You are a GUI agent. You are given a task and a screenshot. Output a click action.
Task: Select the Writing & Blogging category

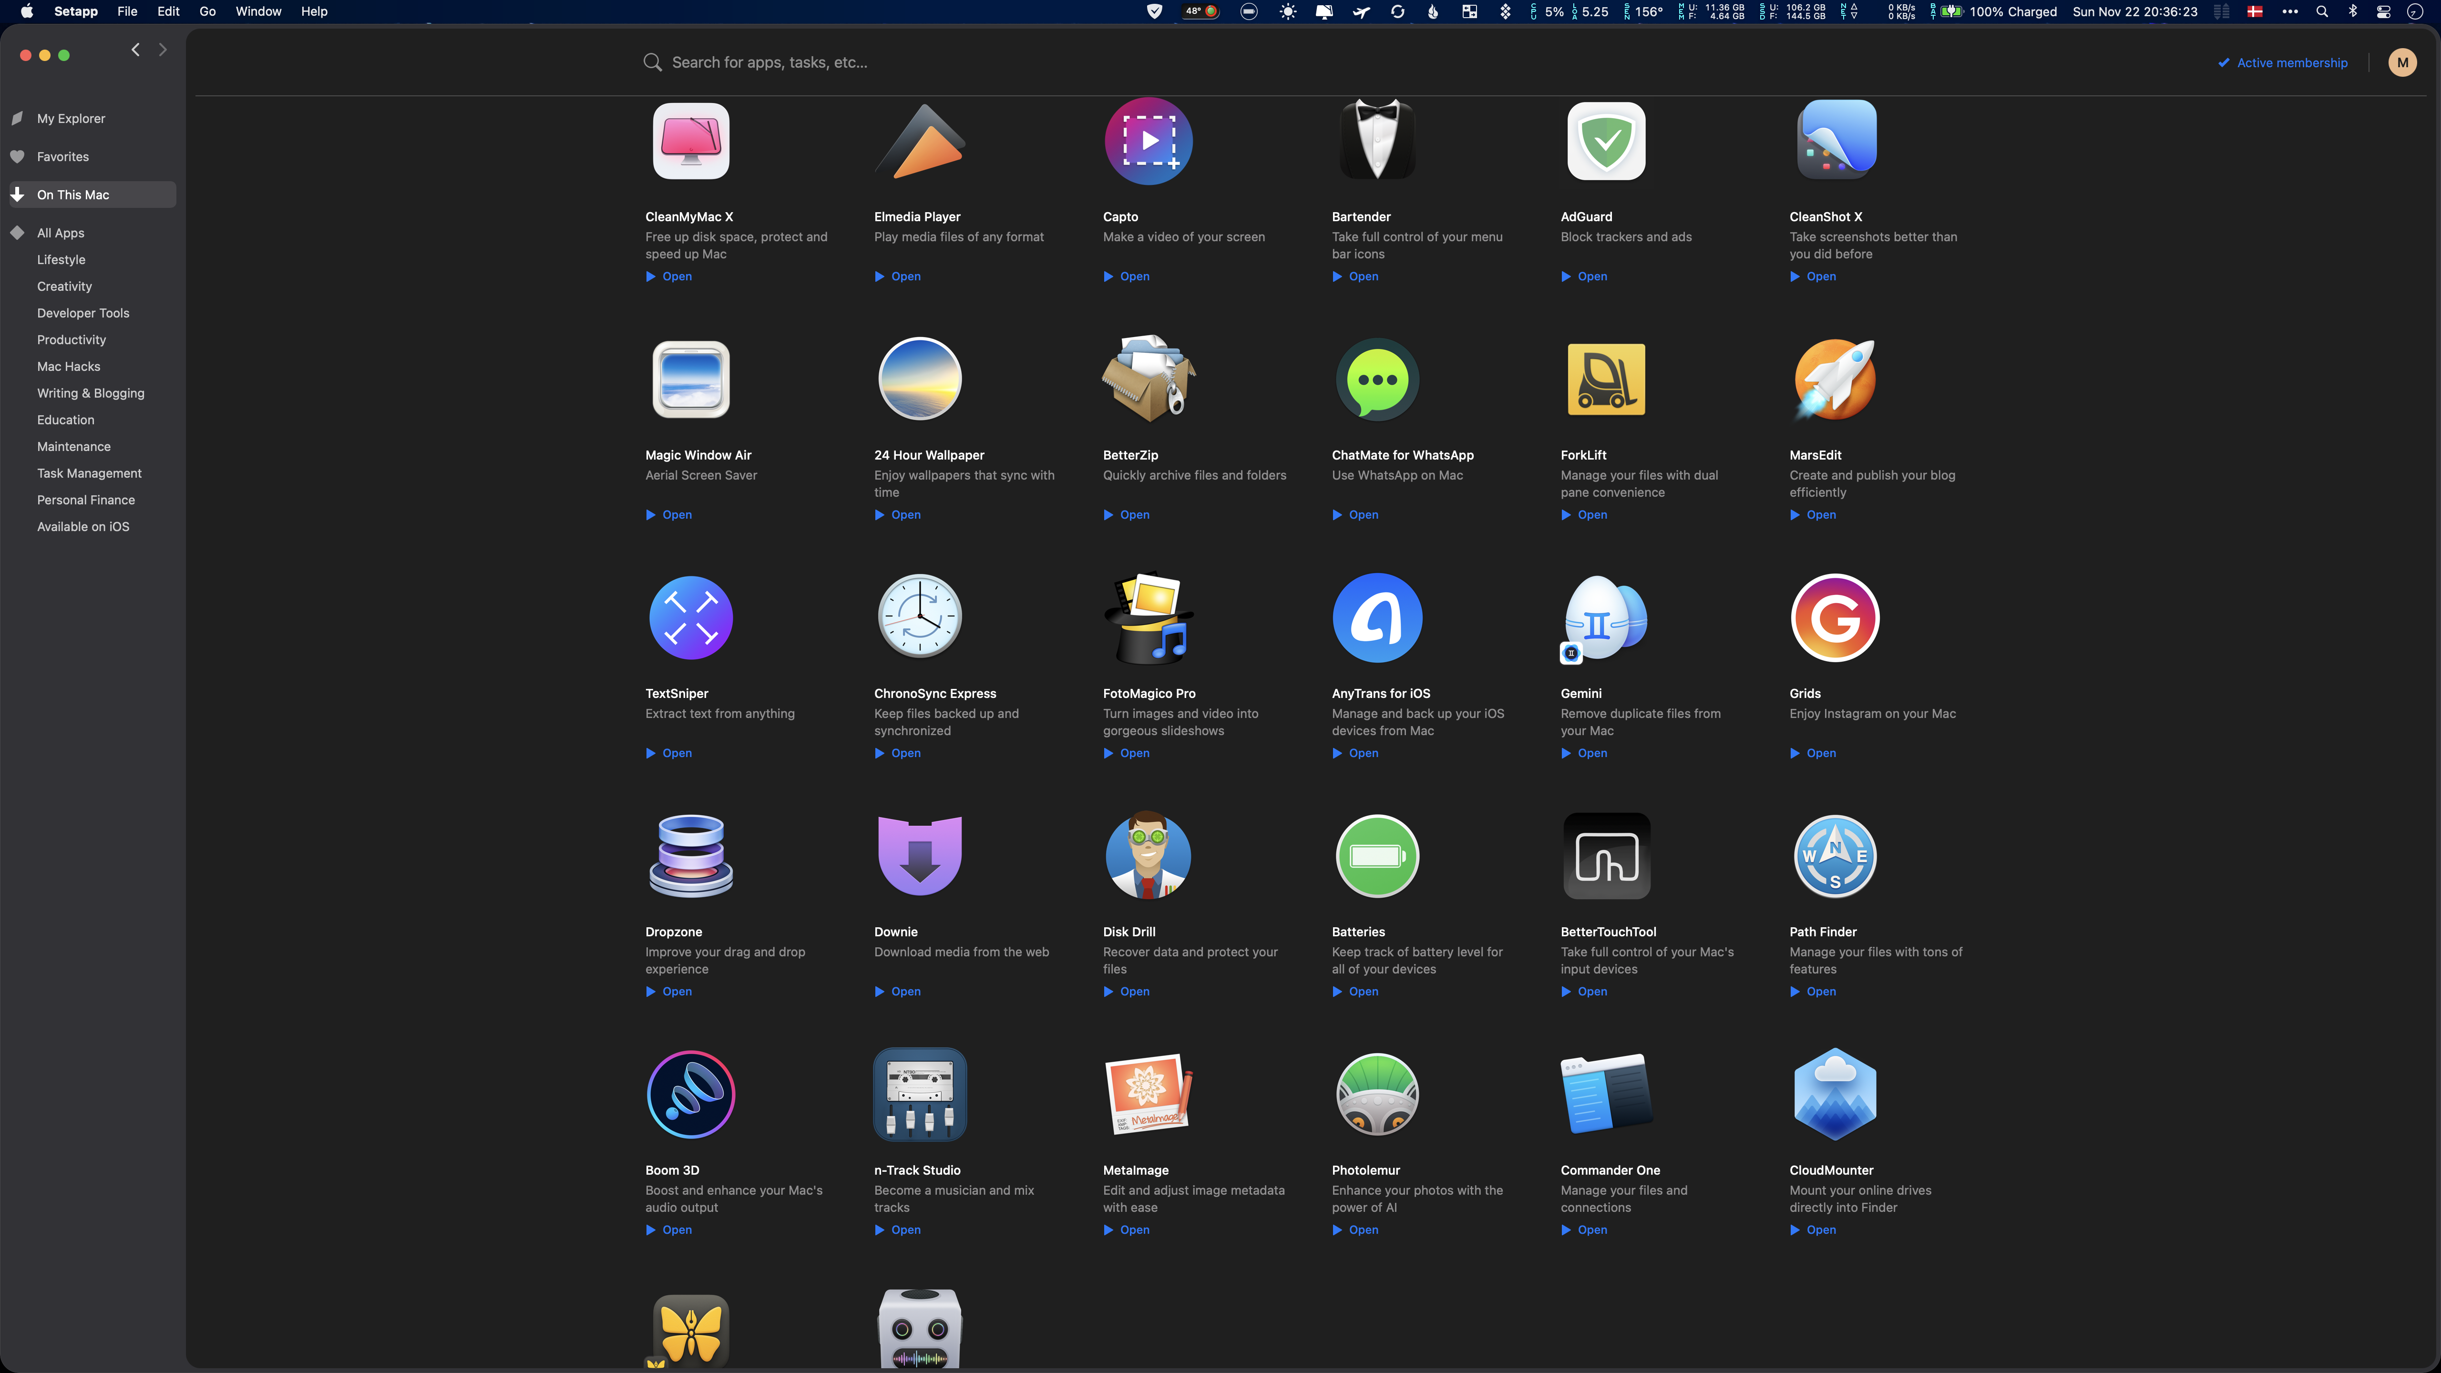pos(90,393)
